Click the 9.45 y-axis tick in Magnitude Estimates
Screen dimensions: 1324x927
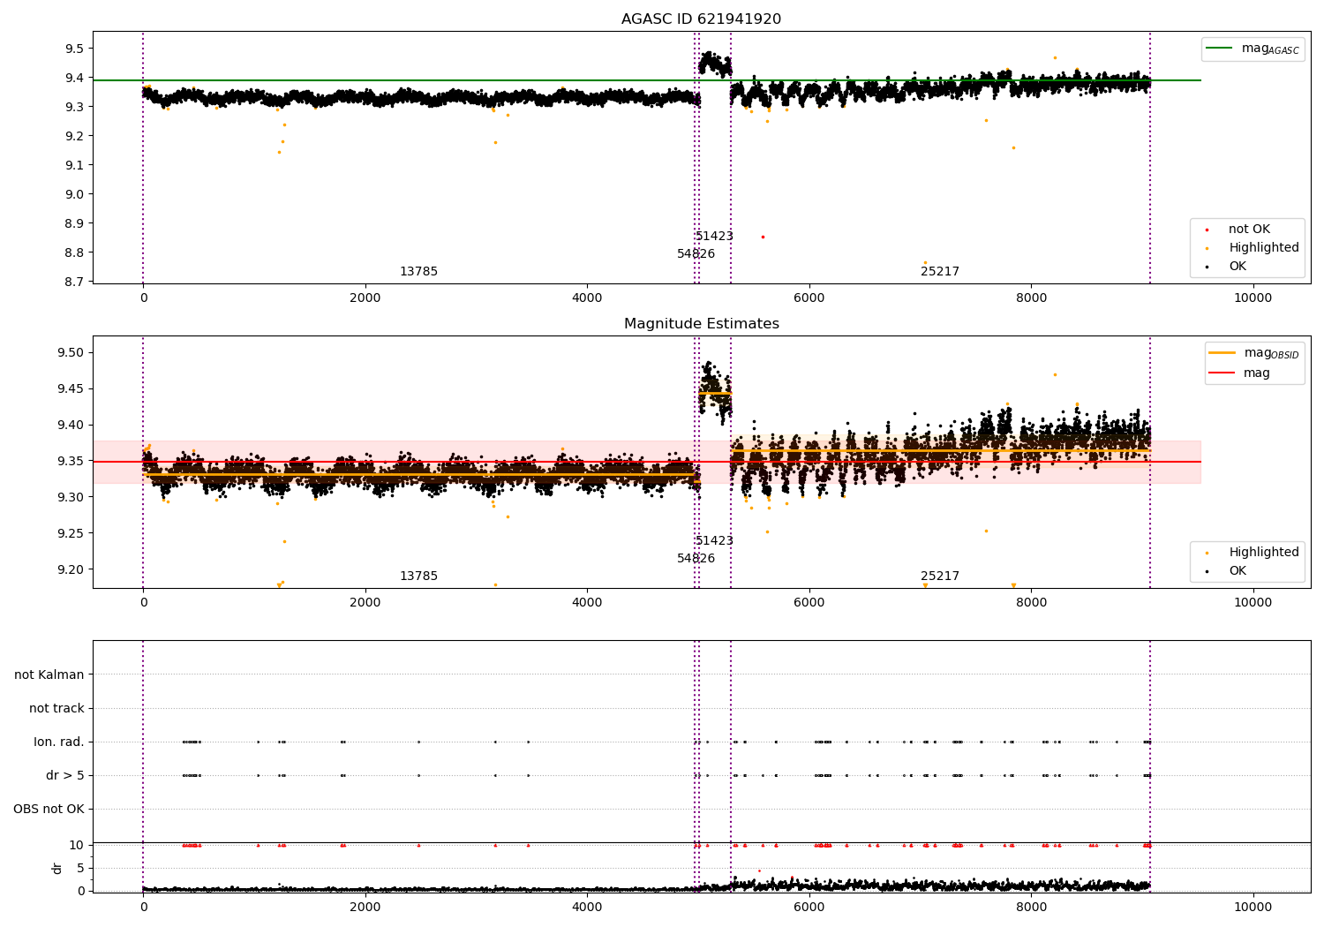point(71,389)
